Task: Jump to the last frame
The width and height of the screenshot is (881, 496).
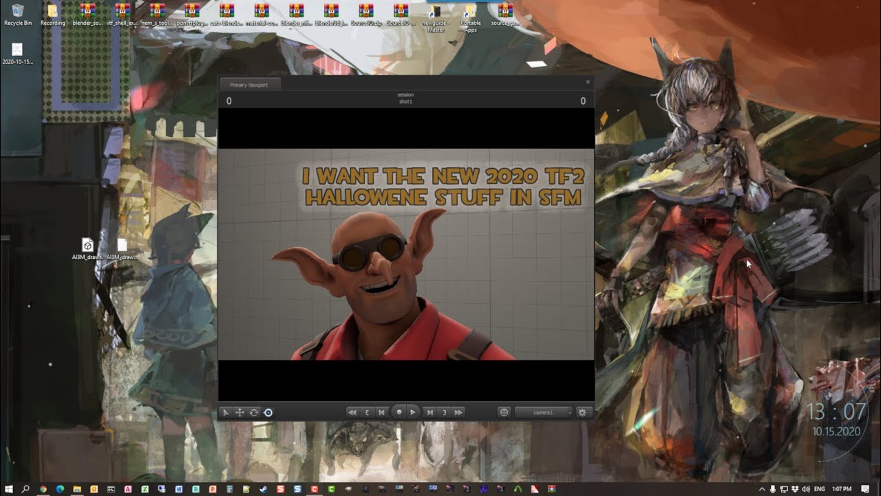Action: pos(459,413)
